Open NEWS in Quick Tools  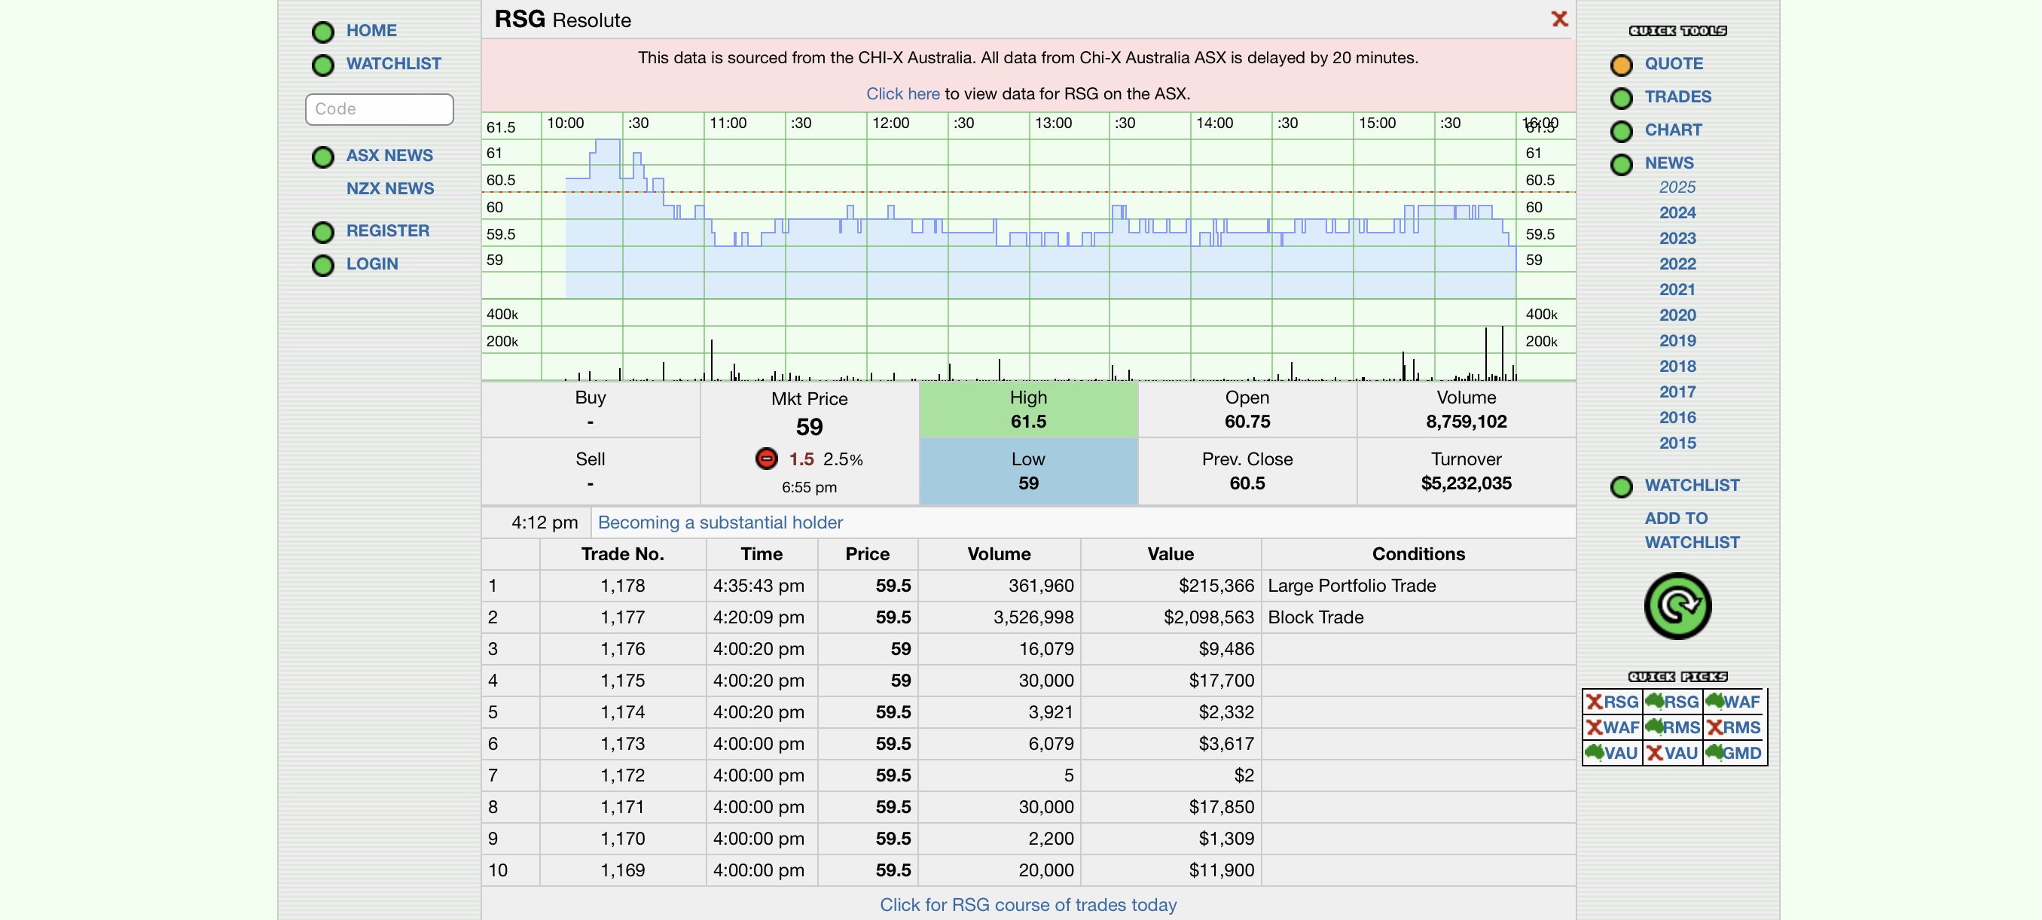(x=1668, y=163)
